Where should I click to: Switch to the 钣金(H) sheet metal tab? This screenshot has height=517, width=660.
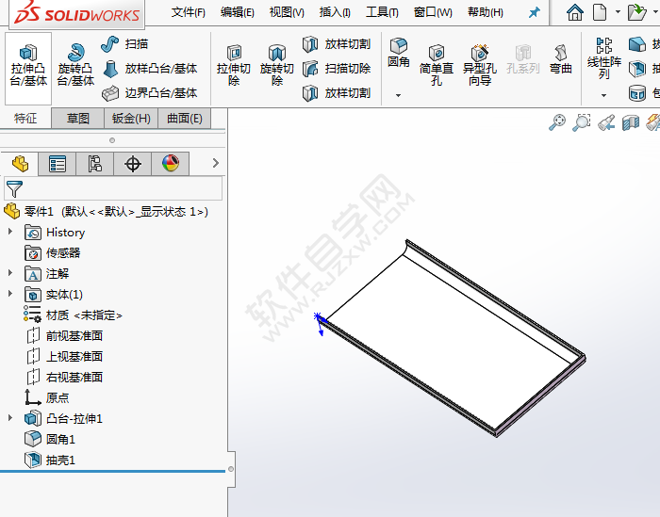click(x=131, y=118)
